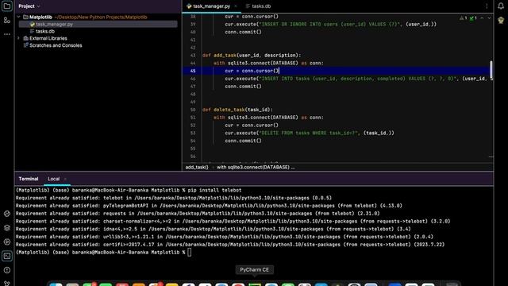Screen dimensions: 508x286
Task: Click line number 45 in the gutter
Action: coord(193,71)
